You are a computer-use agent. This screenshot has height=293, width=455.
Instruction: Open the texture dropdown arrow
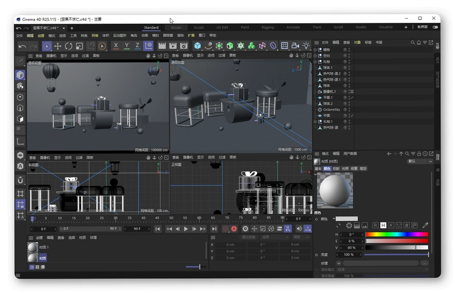tap(338, 263)
